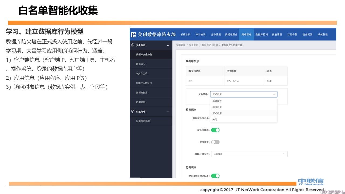
Task: Choose 模拟启用 from the dropdown list
Action: tap(244, 107)
